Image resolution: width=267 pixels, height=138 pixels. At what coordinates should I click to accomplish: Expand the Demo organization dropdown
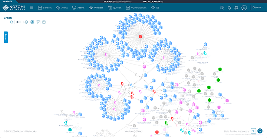258,7
